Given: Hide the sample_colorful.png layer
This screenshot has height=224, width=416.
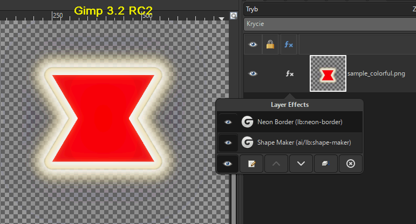Looking at the screenshot, I should pyautogui.click(x=253, y=73).
